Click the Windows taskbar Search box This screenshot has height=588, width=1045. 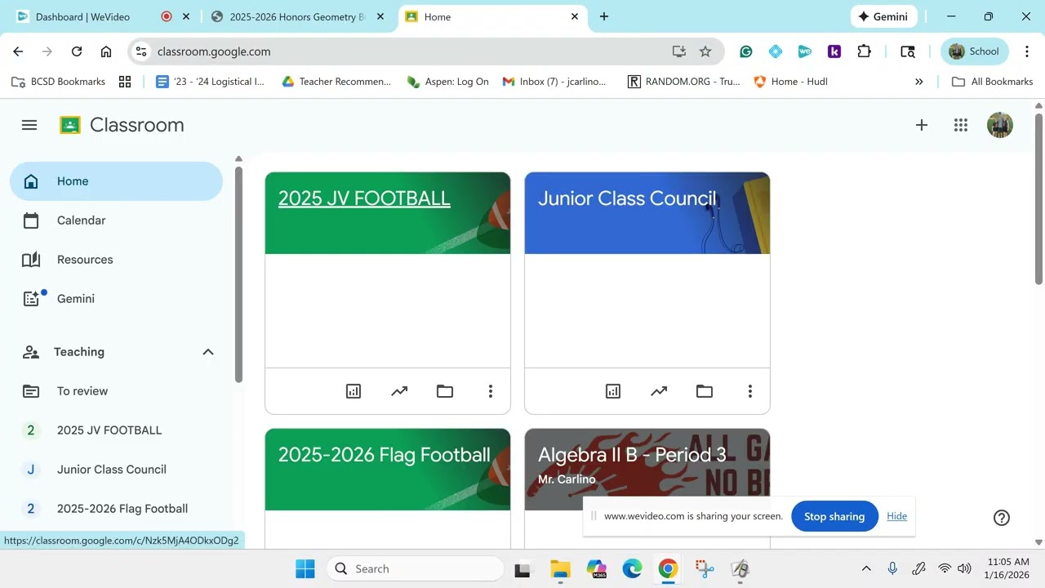click(x=415, y=568)
